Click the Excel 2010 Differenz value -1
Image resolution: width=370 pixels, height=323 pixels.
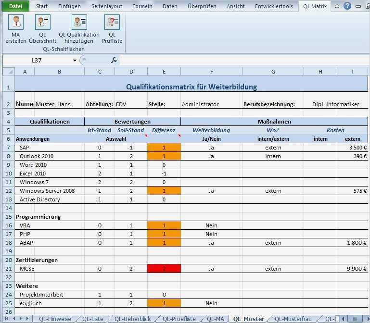click(164, 174)
